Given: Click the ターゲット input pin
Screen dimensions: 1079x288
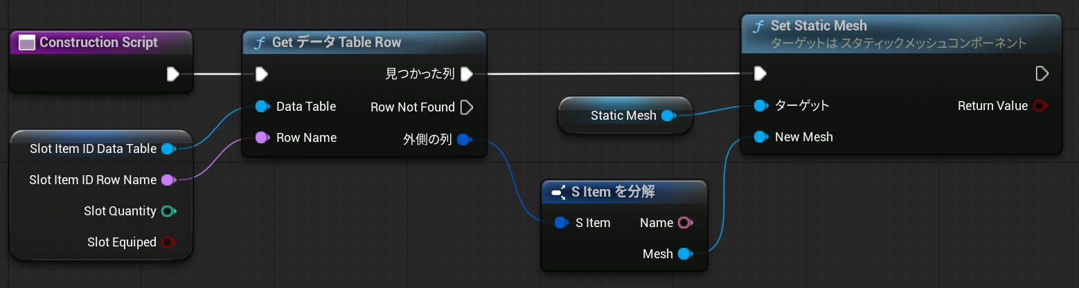Looking at the screenshot, I should [760, 106].
